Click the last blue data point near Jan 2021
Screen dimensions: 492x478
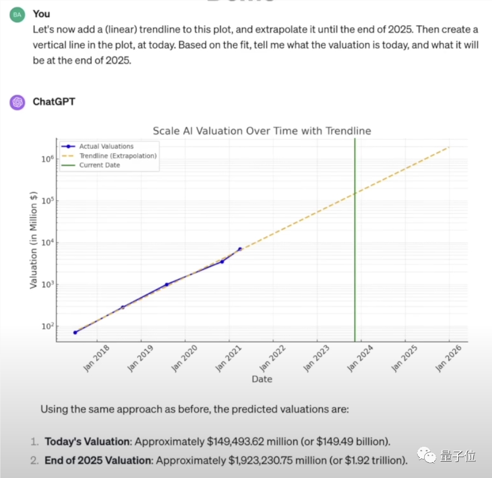[239, 249]
